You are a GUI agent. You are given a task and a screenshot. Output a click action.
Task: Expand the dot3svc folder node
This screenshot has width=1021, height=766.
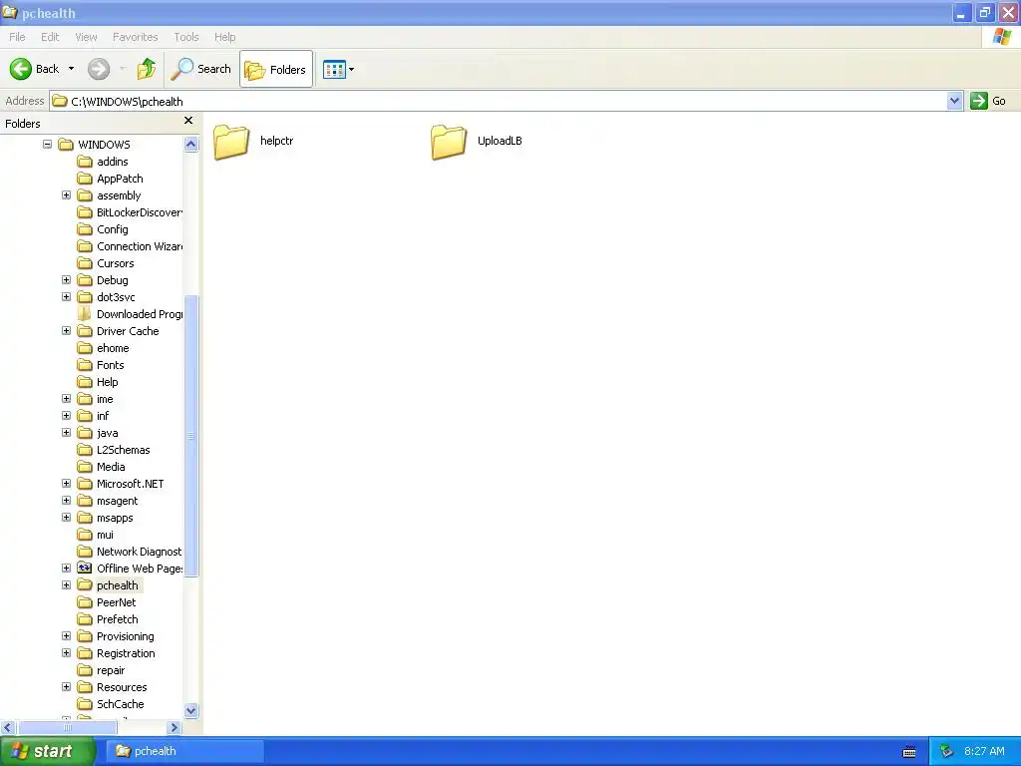pos(67,296)
